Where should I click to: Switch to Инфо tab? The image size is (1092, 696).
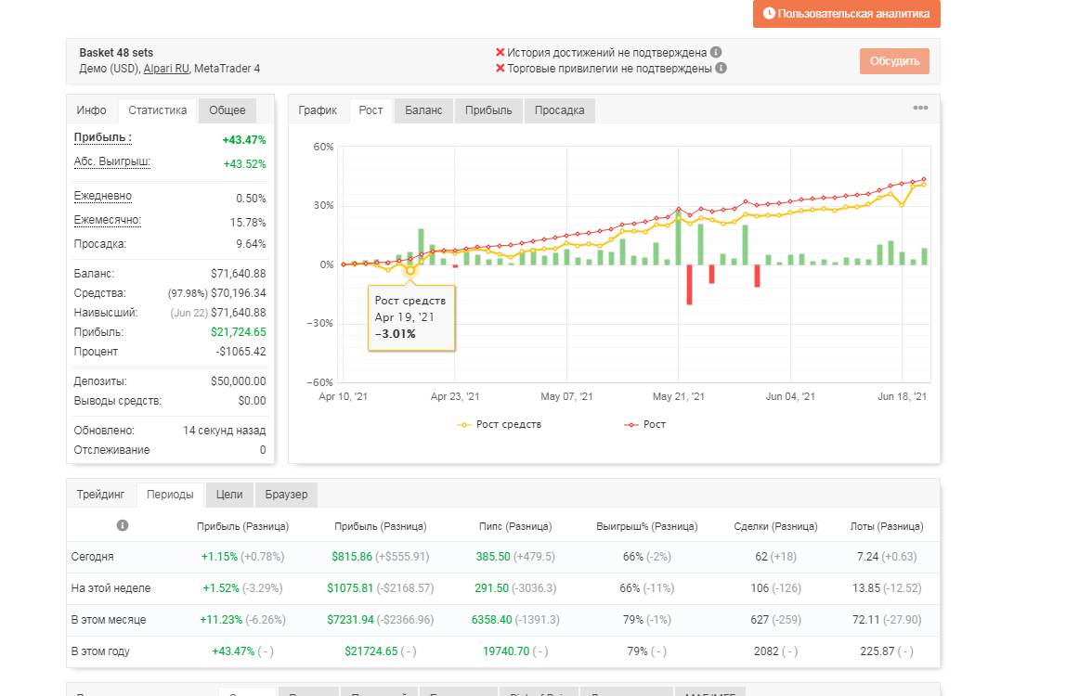pos(91,110)
